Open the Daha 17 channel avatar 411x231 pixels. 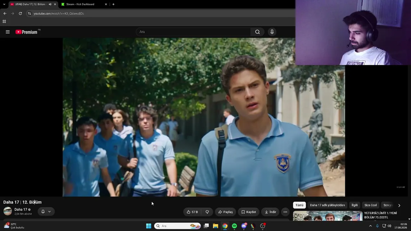pos(8,211)
